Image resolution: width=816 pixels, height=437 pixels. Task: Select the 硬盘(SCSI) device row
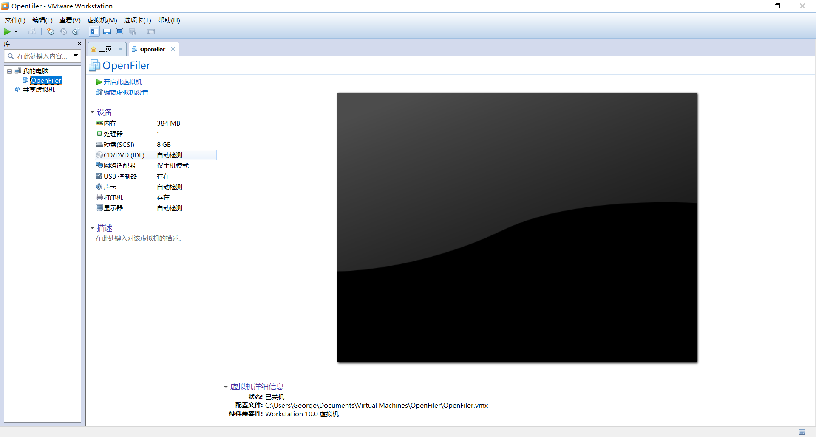tap(156, 144)
